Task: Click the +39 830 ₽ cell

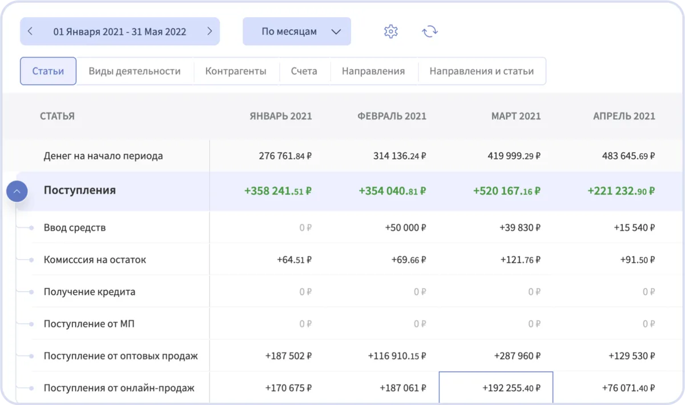Action: pos(520,227)
